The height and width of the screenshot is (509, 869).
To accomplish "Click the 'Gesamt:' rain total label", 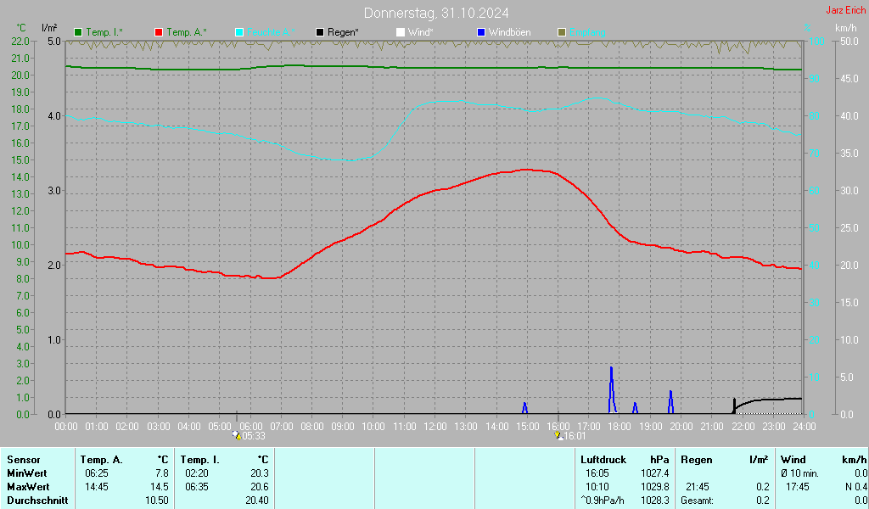I will pyautogui.click(x=698, y=501).
